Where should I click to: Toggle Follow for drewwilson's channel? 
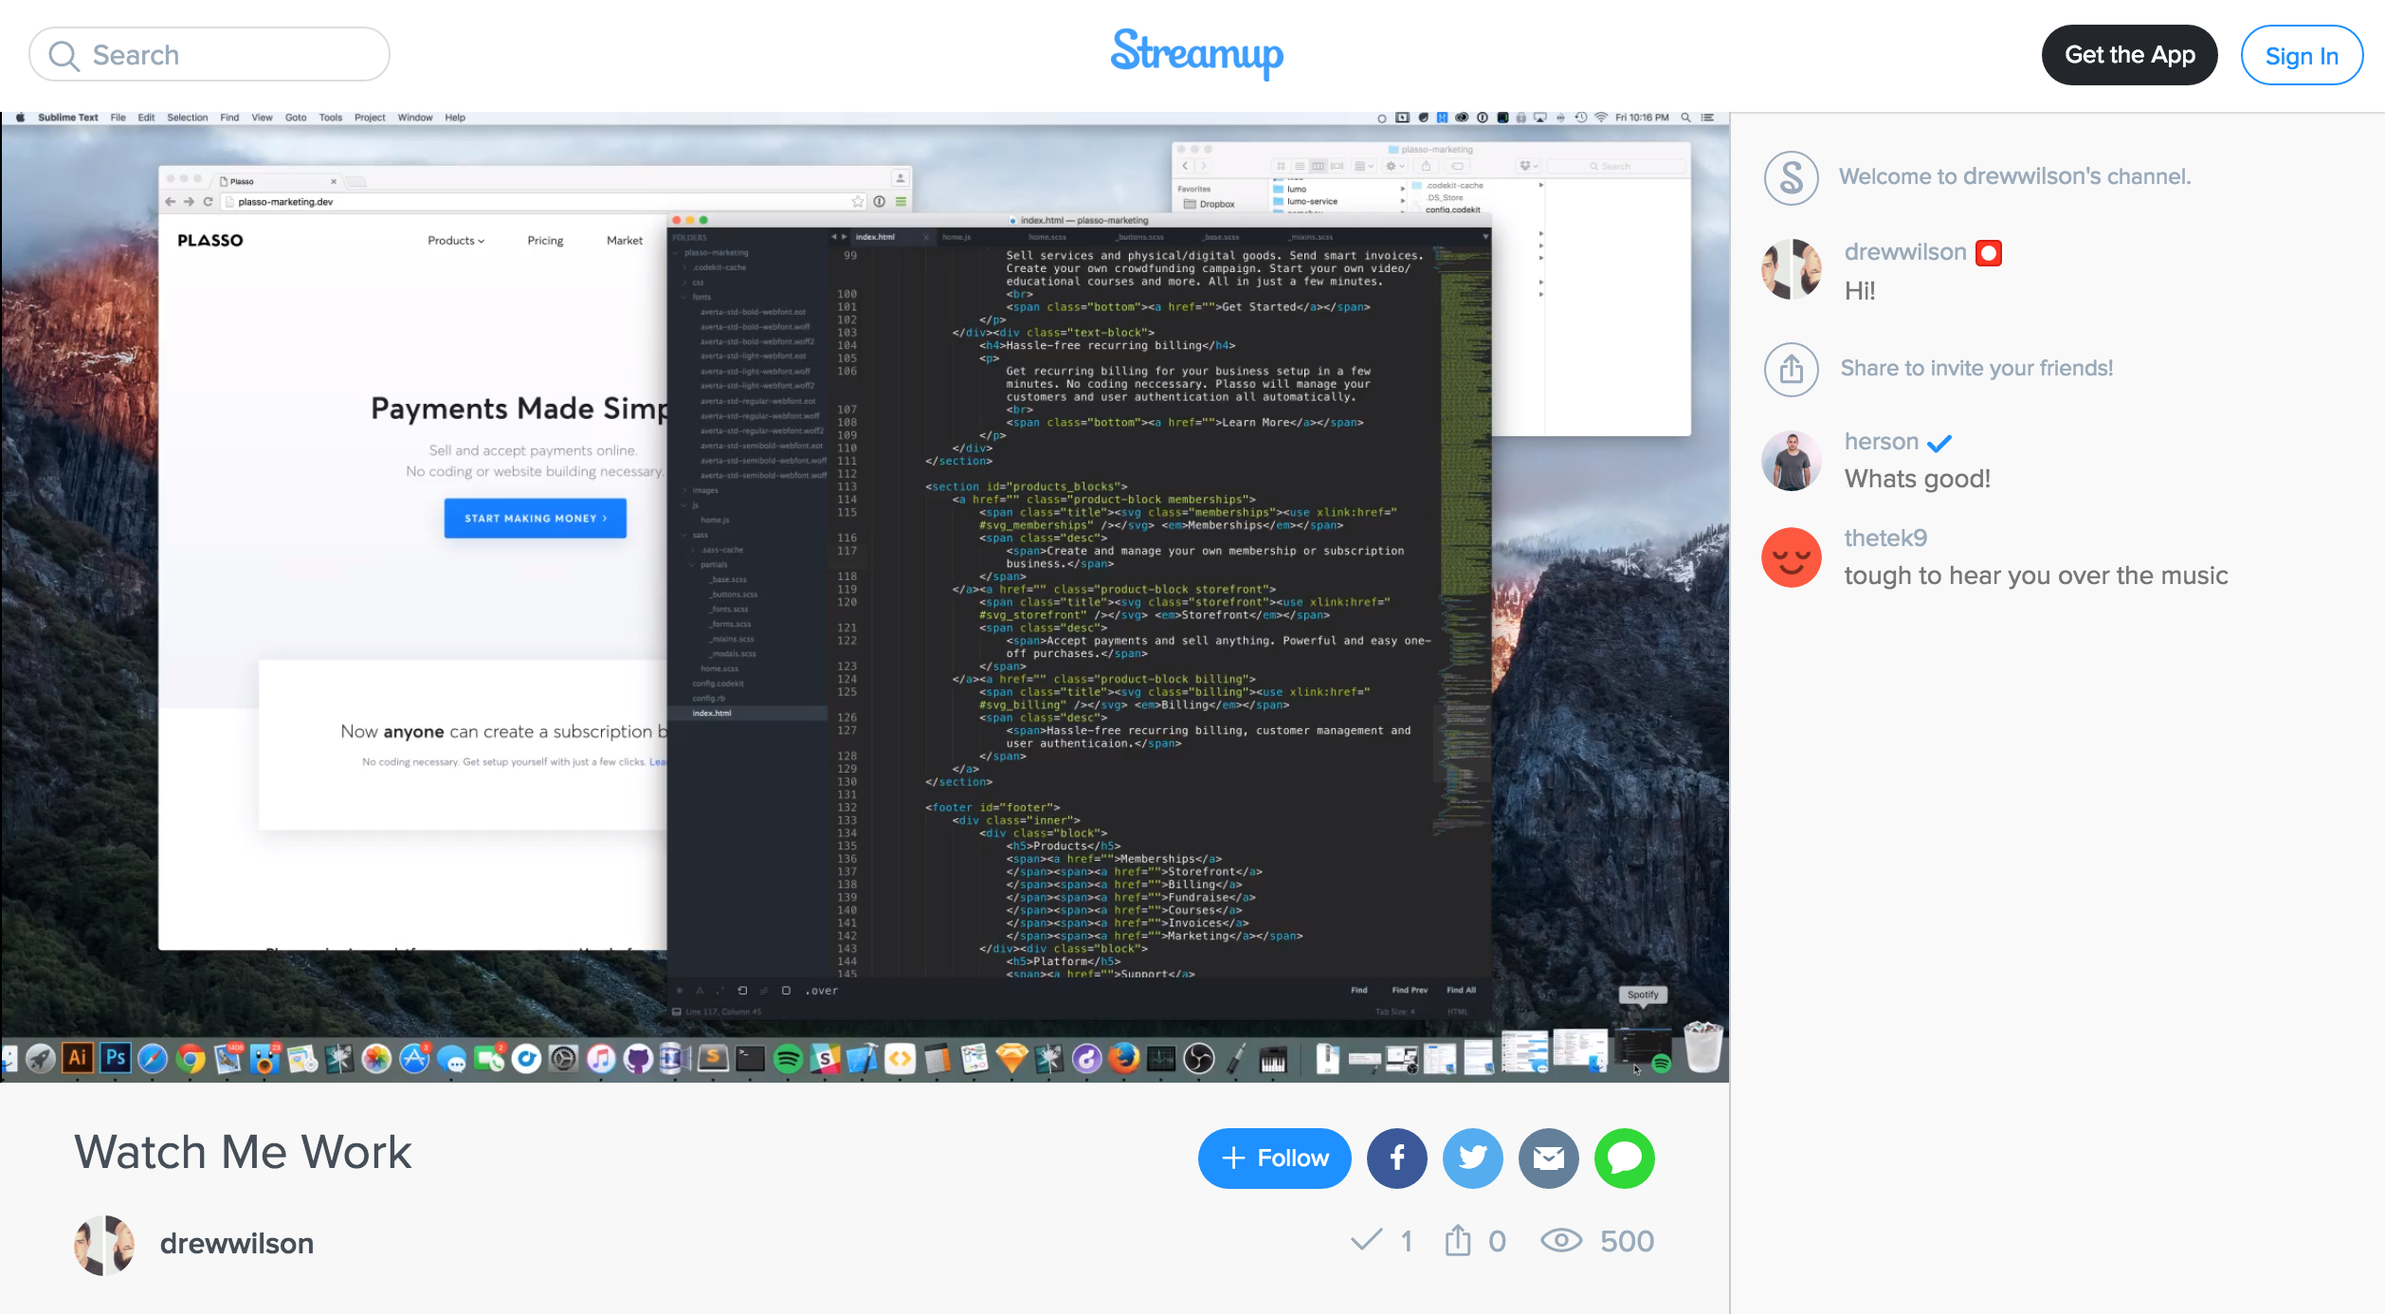tap(1274, 1158)
